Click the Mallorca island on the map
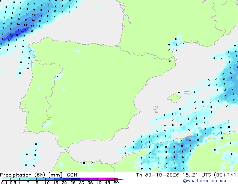Image resolution: width=238 pixels, height=184 pixels. point(174,98)
